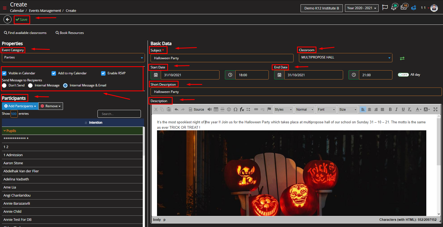Open the background color picker
Viewport: 443px width, 227px height.
click(x=427, y=109)
